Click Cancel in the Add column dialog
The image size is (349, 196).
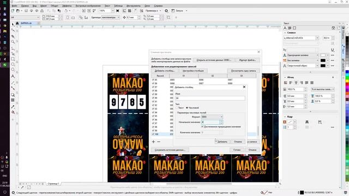tap(238, 142)
